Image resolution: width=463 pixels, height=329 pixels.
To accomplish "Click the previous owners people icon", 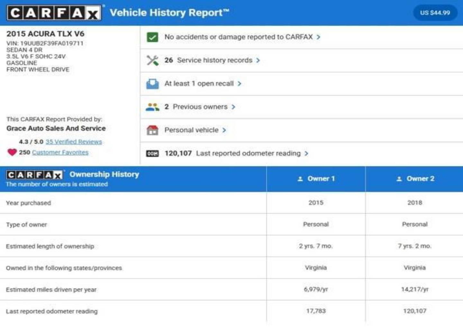I will point(152,107).
